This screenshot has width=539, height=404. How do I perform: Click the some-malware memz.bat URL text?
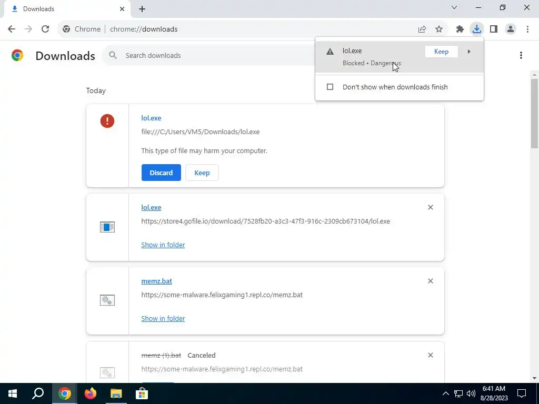(222, 295)
